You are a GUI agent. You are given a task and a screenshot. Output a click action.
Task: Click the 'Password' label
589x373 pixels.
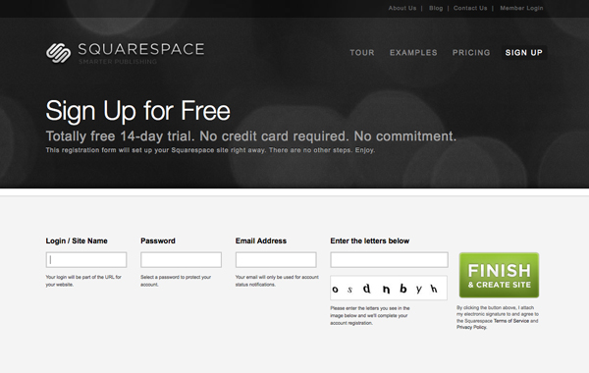tap(158, 240)
